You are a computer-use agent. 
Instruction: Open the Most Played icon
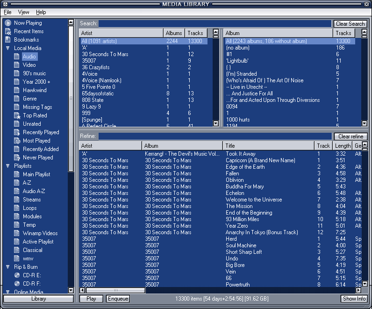click(17, 141)
